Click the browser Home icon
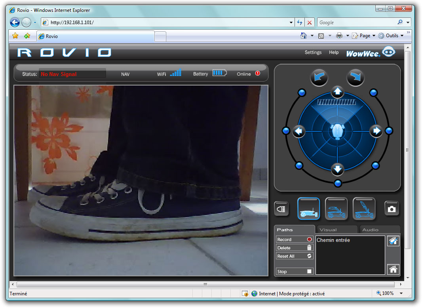Viewport: 422px width, 308px height. tap(304, 36)
